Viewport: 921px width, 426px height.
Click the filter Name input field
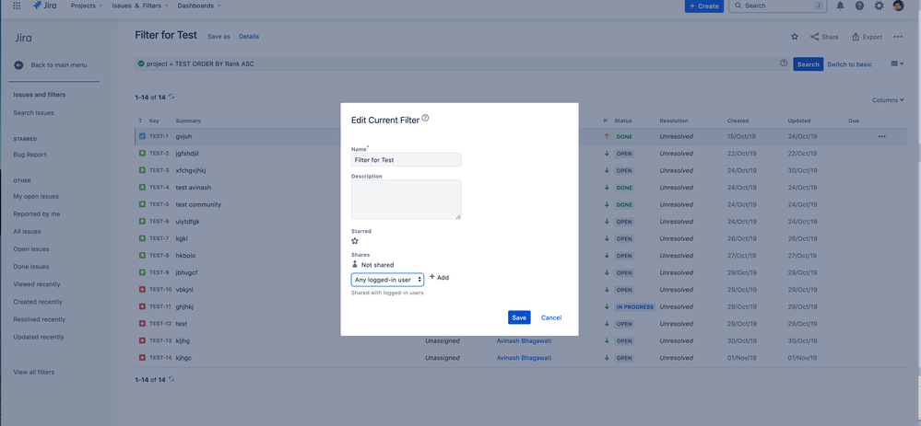(x=406, y=159)
